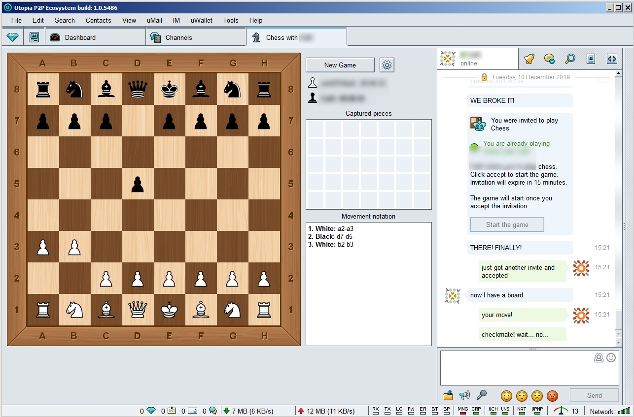Open the emoji picker in the message box
Screen dimensions: 634x417
click(611, 358)
